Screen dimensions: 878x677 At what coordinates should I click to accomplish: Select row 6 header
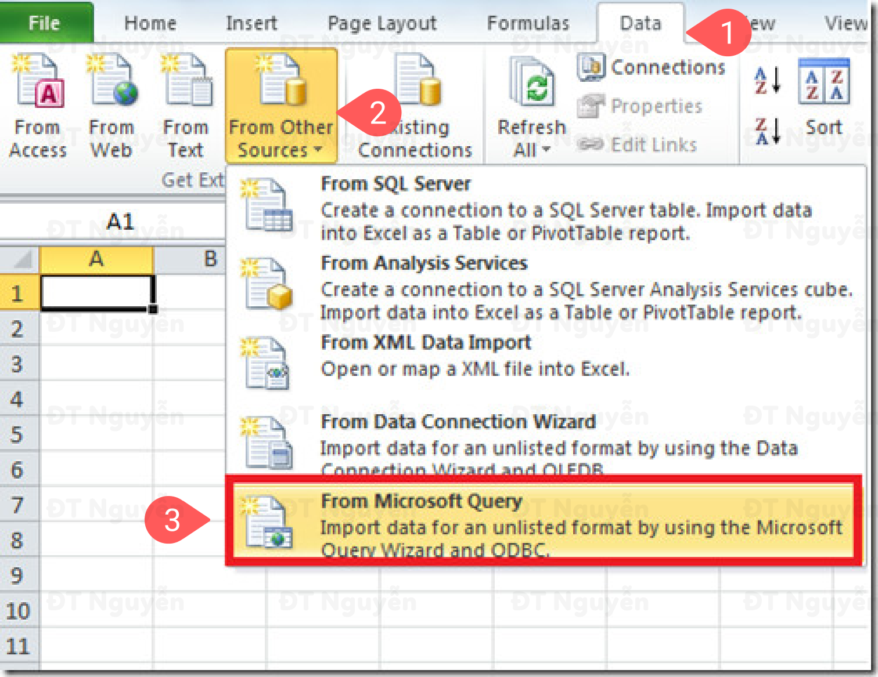(x=19, y=469)
